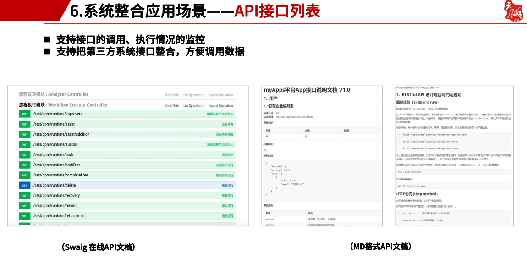Image resolution: width=527 pixels, height=269 pixels.
Task: Open List Operations for Analyzer Controller
Action: click(193, 95)
